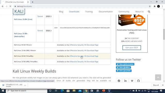Open the Downloads menu item
Viewport: 165px width, 93px height.
coord(74,12)
